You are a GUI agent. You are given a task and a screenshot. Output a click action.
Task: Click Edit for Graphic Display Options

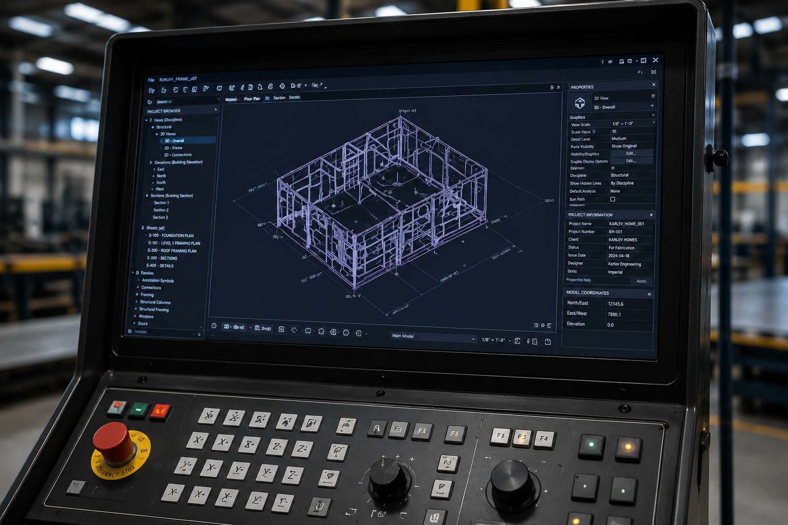click(631, 161)
